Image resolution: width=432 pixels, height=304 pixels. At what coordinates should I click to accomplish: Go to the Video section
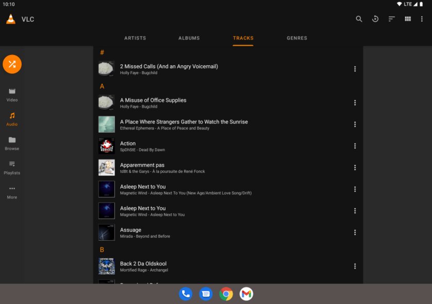coord(12,95)
